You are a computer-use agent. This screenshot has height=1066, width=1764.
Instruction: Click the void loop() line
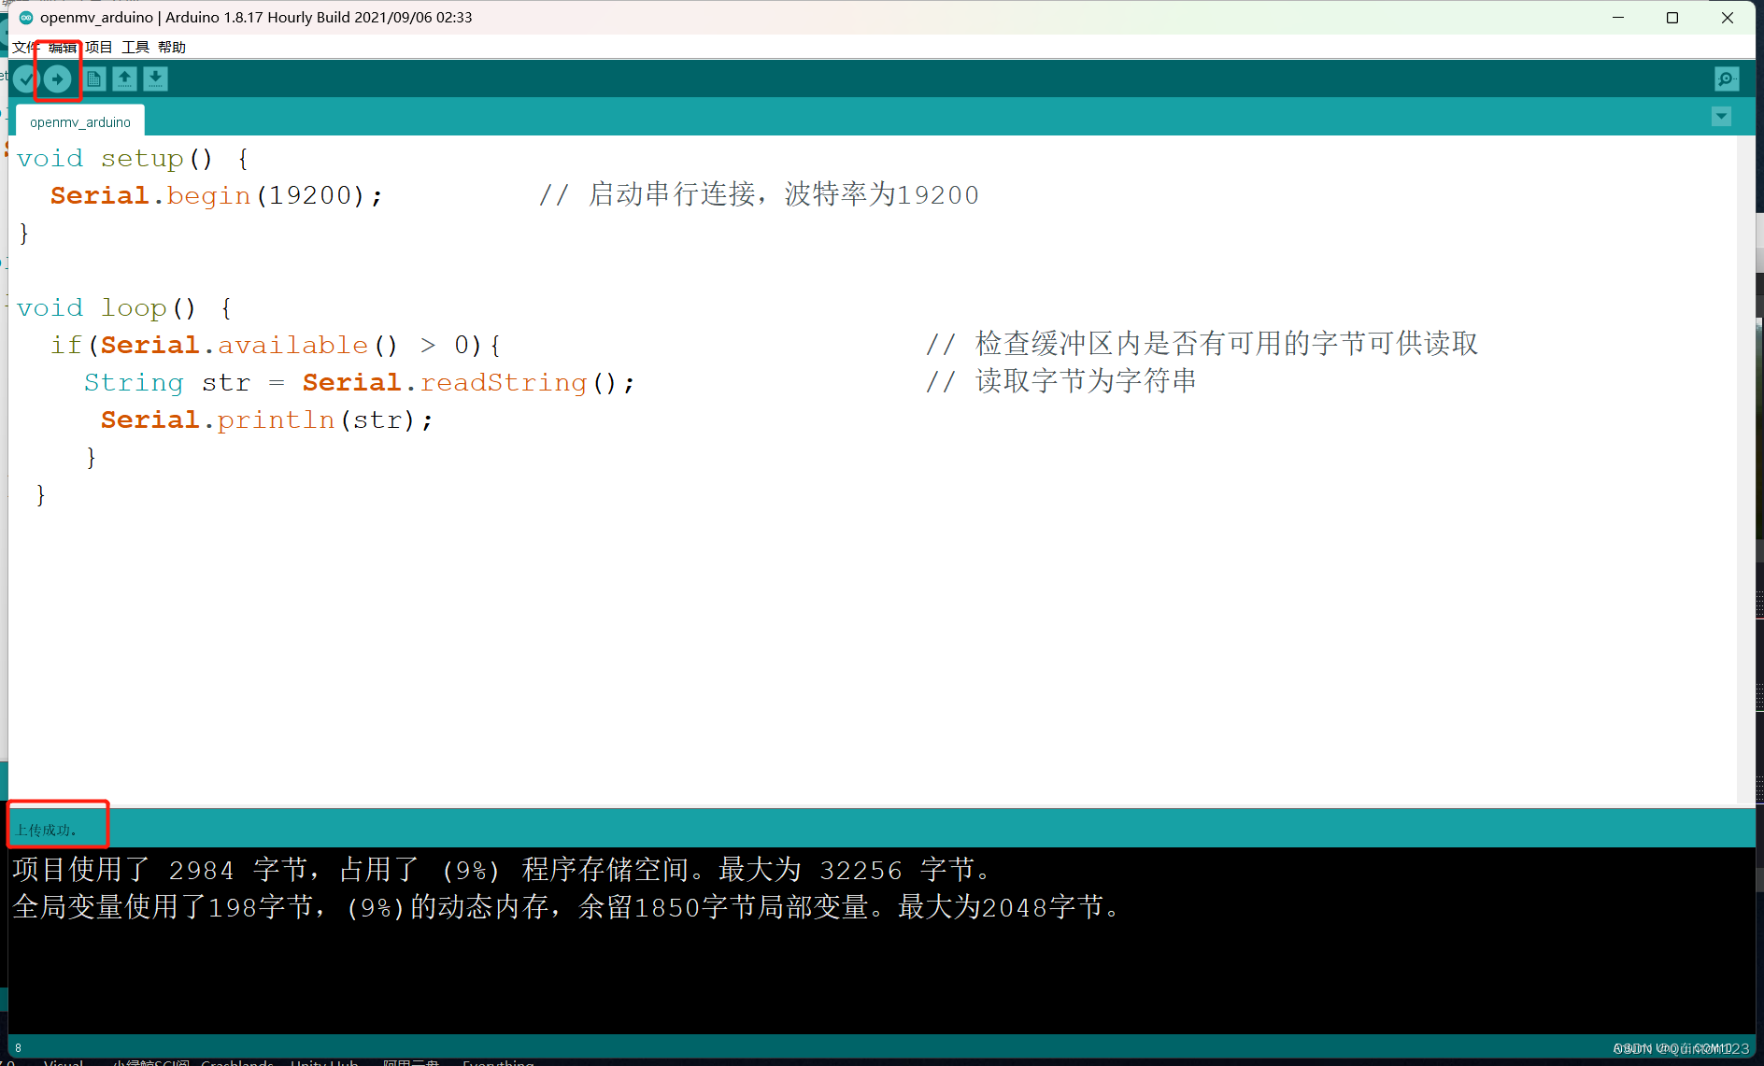tap(124, 308)
